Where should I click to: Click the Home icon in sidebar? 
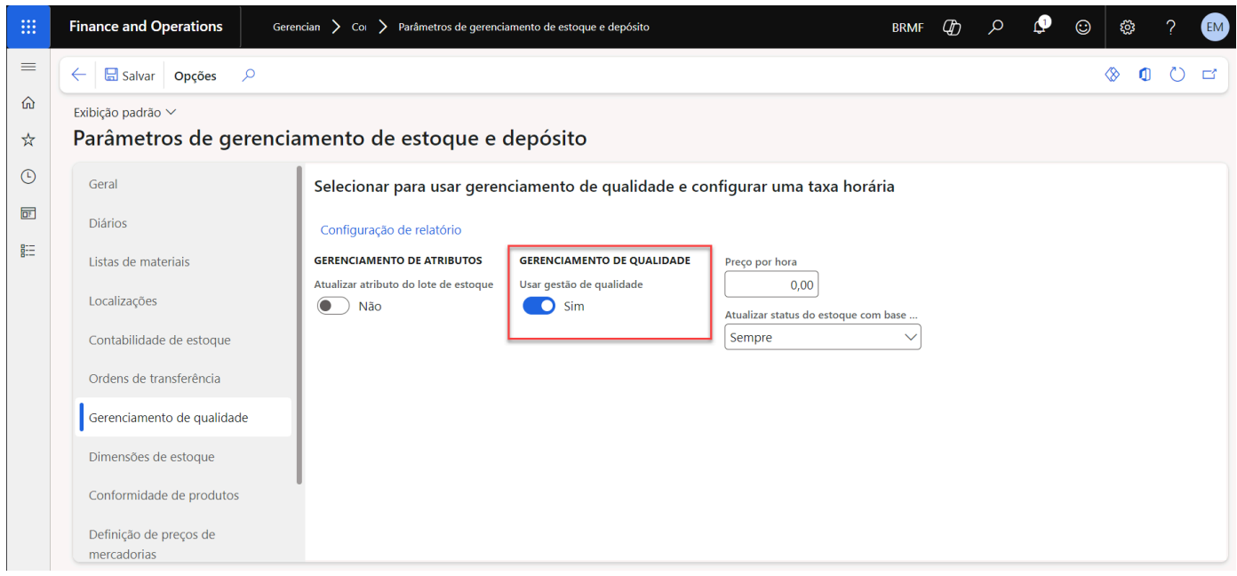click(x=28, y=103)
